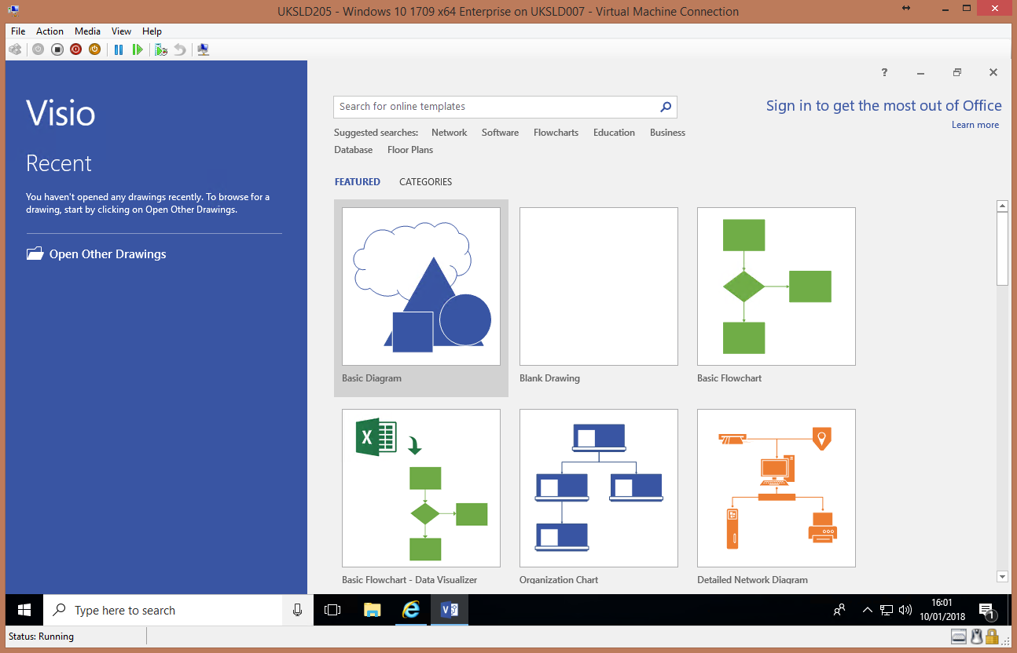Viewport: 1017px width, 653px height.
Task: Open the View menu
Action: point(121,31)
